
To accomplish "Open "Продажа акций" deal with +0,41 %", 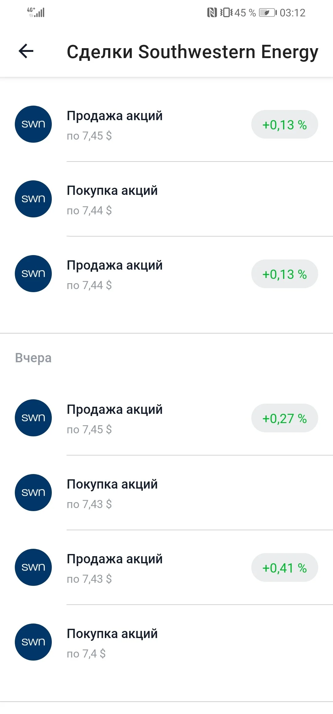I will click(166, 568).
